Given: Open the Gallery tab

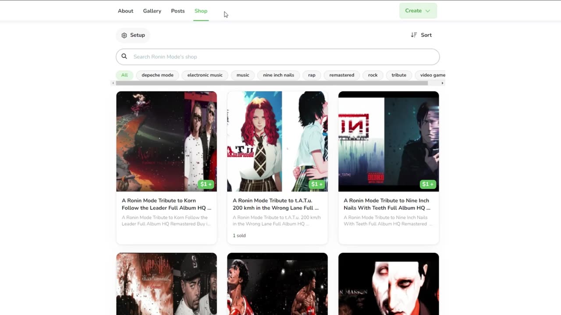Looking at the screenshot, I should click(152, 11).
